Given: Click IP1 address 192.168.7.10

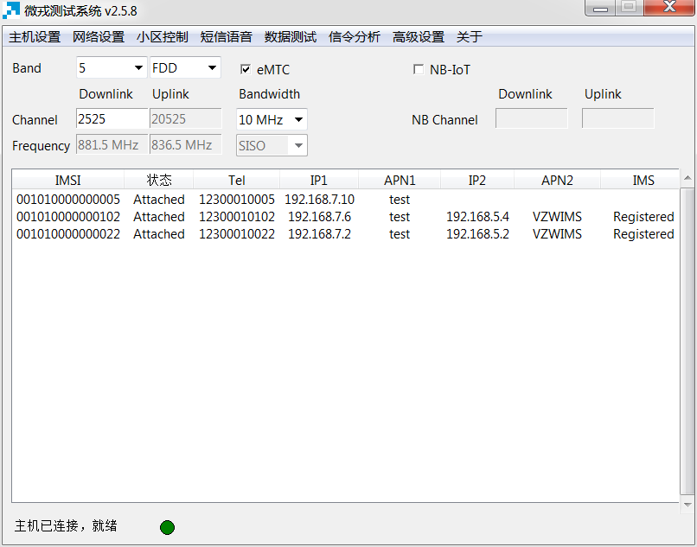Looking at the screenshot, I should coord(320,200).
